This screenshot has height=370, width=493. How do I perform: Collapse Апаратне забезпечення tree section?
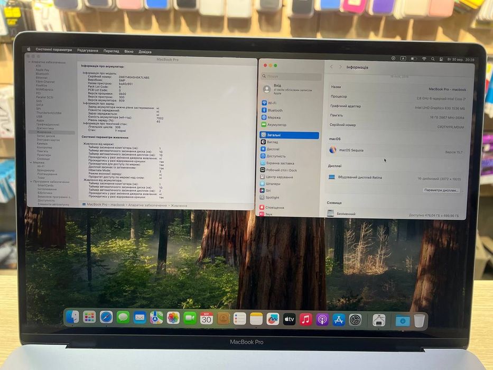click(x=30, y=62)
